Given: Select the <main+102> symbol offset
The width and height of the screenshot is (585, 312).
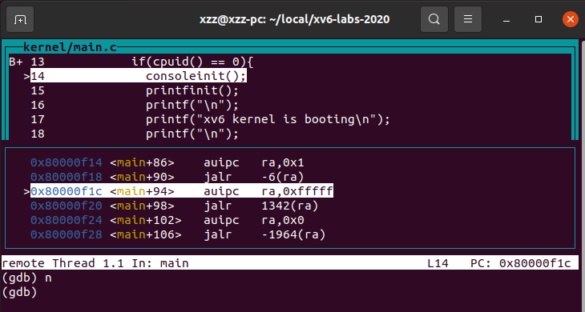Looking at the screenshot, I should (146, 221).
